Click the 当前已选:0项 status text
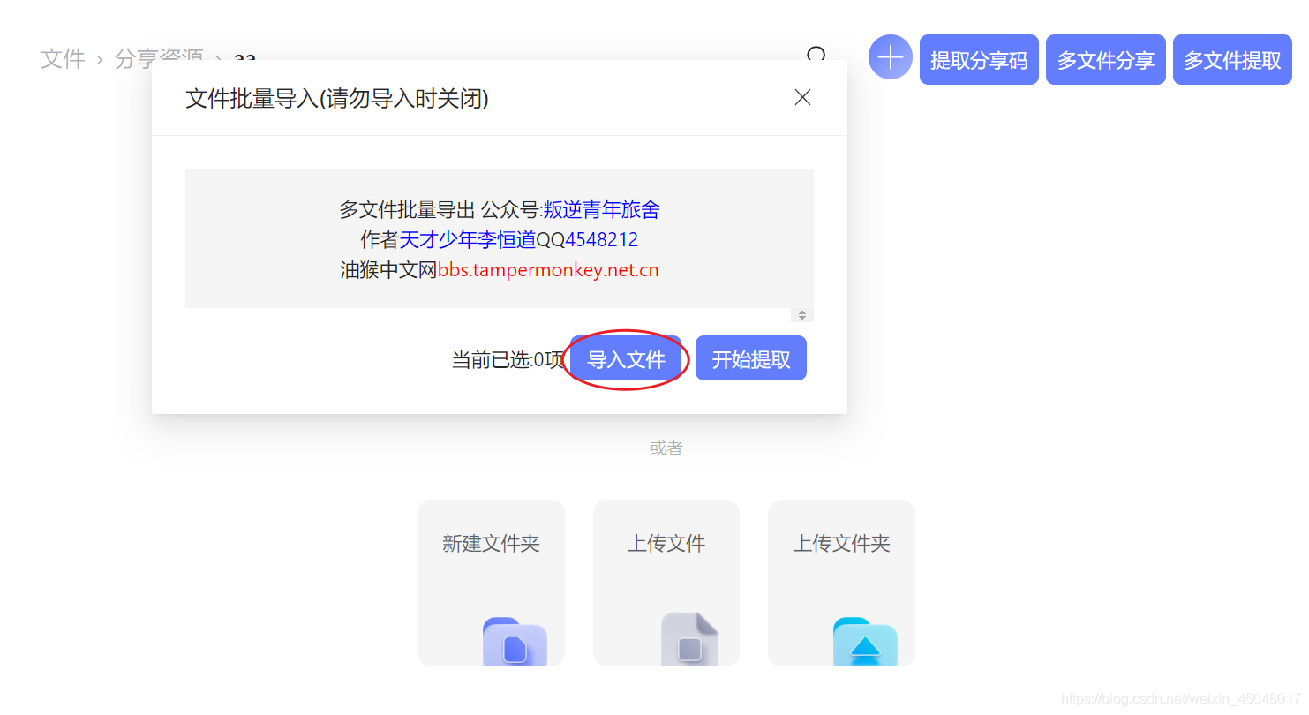The height and width of the screenshot is (715, 1309). 508,360
